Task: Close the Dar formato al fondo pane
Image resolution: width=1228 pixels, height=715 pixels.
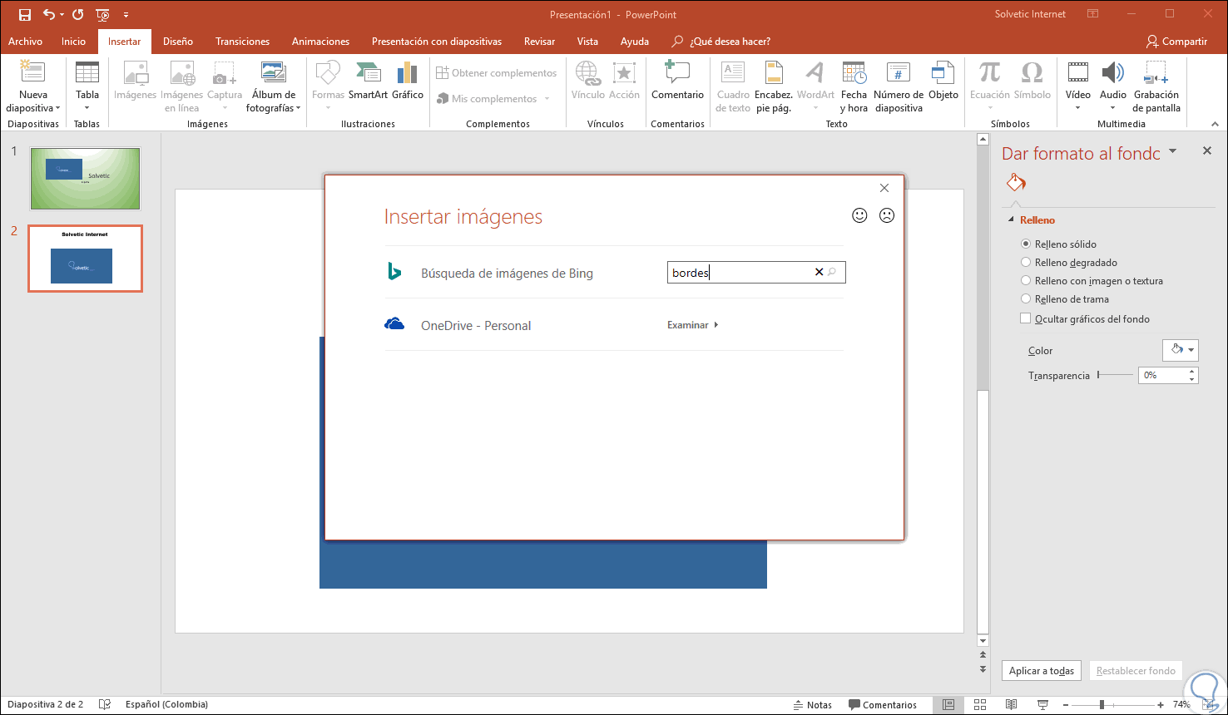Action: coord(1207,150)
